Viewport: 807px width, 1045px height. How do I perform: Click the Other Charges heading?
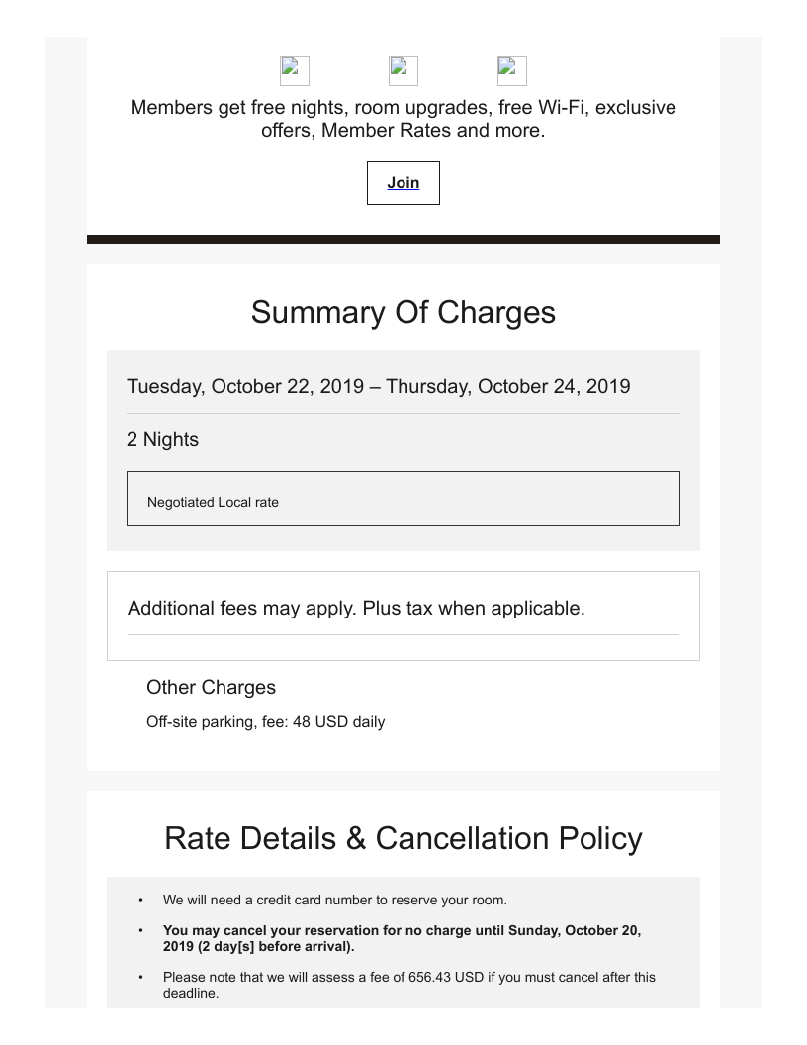[x=211, y=687]
